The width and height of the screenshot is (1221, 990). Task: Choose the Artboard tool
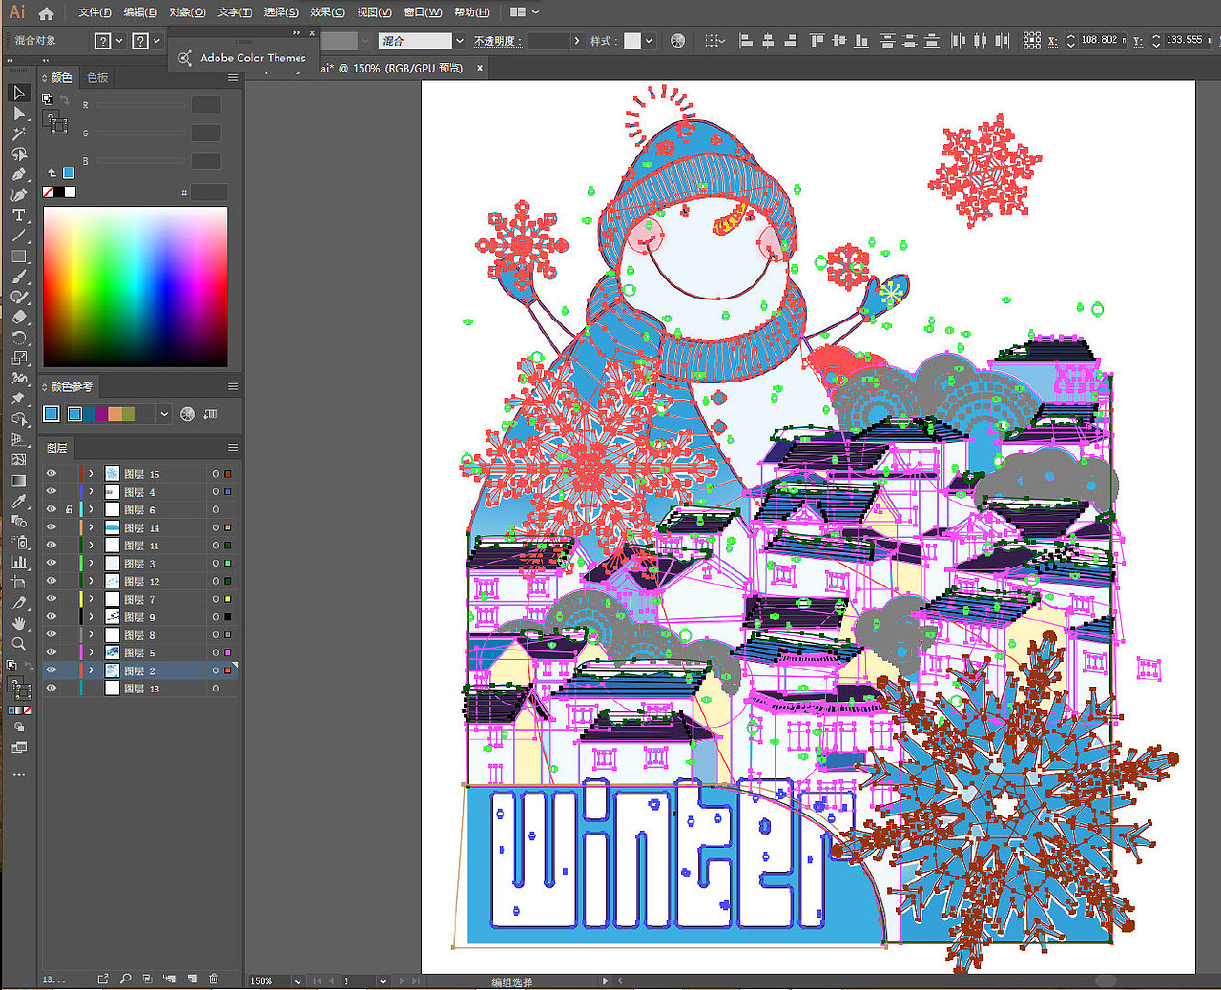[x=19, y=583]
